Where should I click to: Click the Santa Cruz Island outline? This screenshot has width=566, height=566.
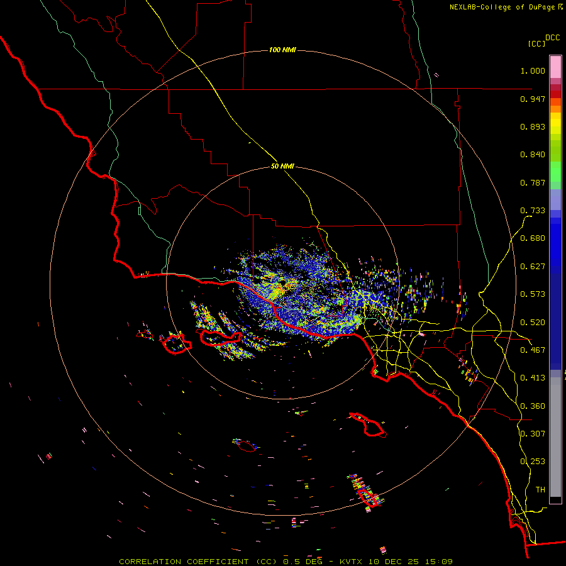click(x=220, y=338)
